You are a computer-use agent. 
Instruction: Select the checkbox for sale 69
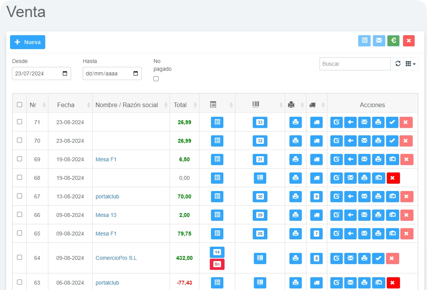click(20, 159)
